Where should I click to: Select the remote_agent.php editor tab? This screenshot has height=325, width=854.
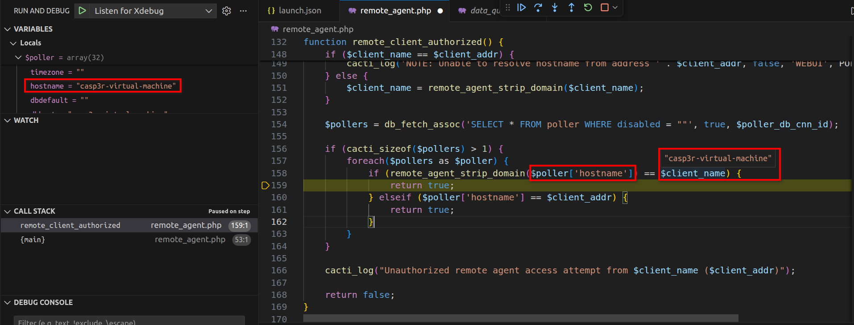pos(395,11)
